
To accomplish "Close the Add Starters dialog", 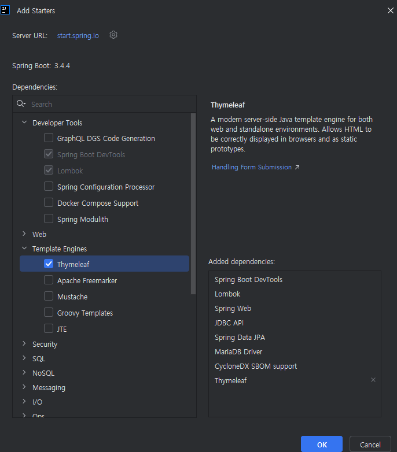I will pyautogui.click(x=391, y=10).
